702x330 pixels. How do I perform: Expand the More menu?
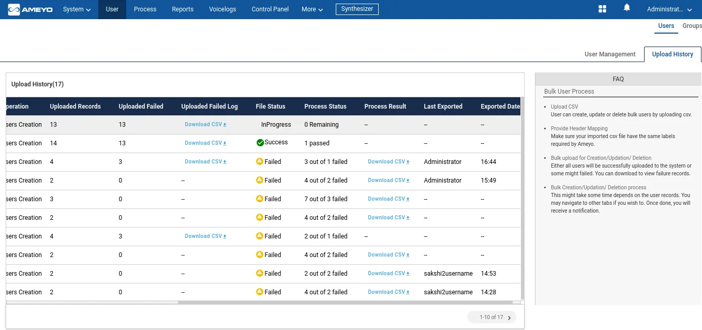(x=312, y=9)
